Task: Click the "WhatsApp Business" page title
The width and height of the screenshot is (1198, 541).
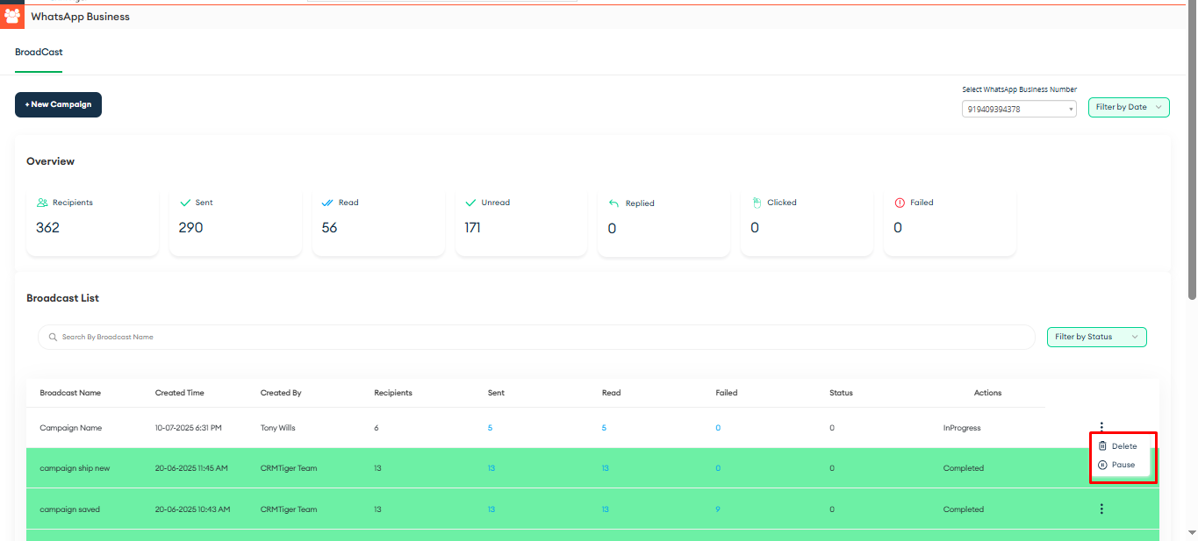Action: click(80, 17)
